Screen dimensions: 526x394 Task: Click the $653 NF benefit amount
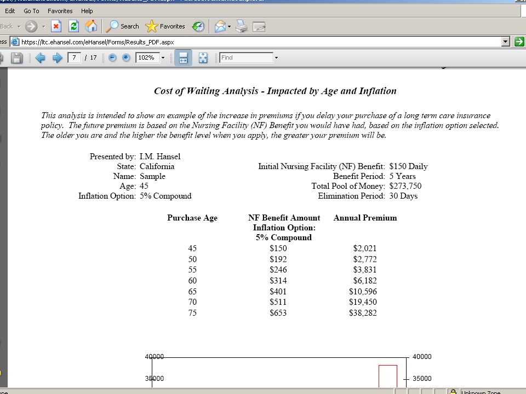[x=278, y=313]
